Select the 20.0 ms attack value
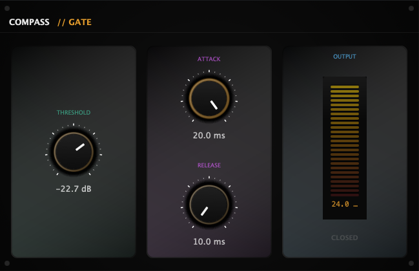The height and width of the screenshot is (271, 419). pyautogui.click(x=209, y=135)
